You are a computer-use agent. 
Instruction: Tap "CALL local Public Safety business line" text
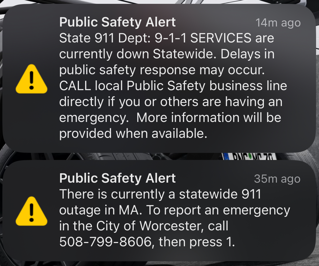point(173,86)
